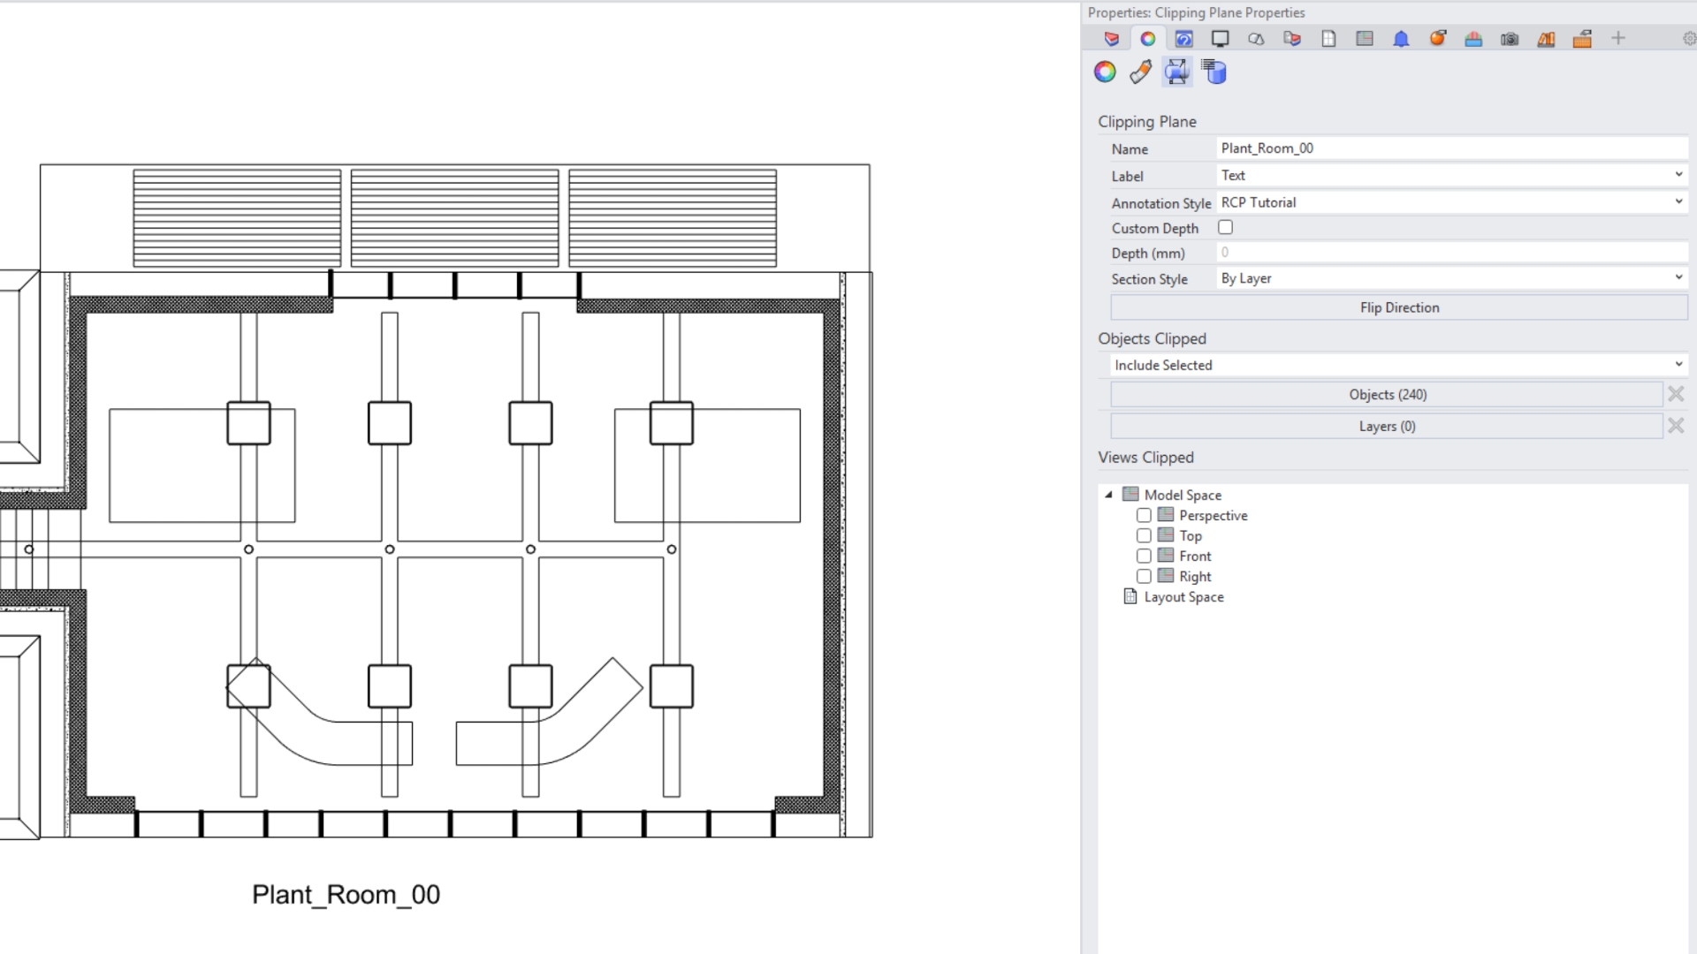Image resolution: width=1697 pixels, height=954 pixels.
Task: Select Material paint tube properties icon
Action: pyautogui.click(x=1141, y=72)
